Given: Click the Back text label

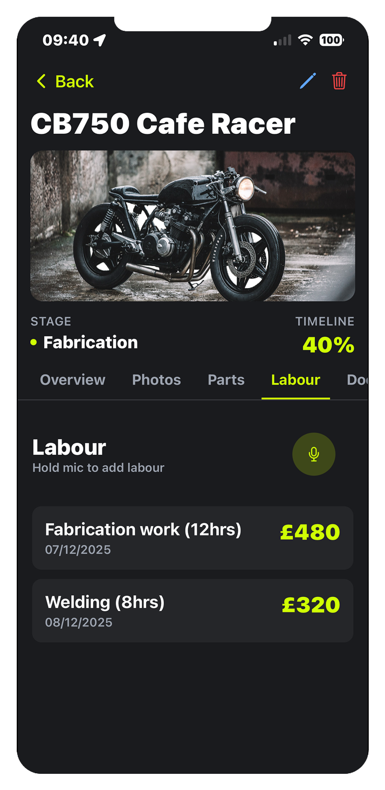Looking at the screenshot, I should tap(74, 81).
